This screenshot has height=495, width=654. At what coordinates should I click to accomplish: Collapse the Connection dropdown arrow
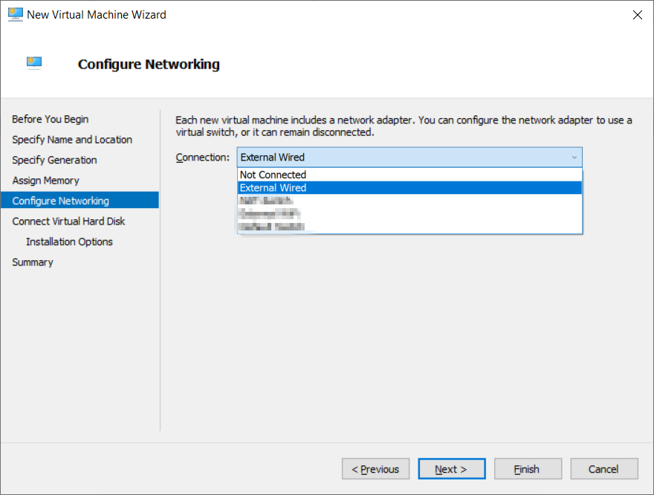[574, 158]
